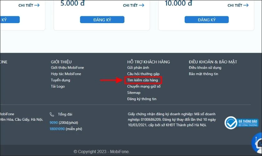
Task: Open Tải Logo link
Action: (58, 86)
